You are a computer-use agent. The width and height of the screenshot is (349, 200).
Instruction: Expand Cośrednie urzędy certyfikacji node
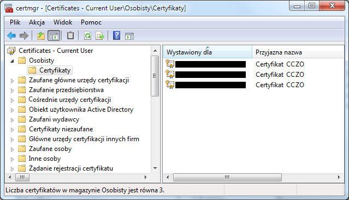click(x=12, y=100)
